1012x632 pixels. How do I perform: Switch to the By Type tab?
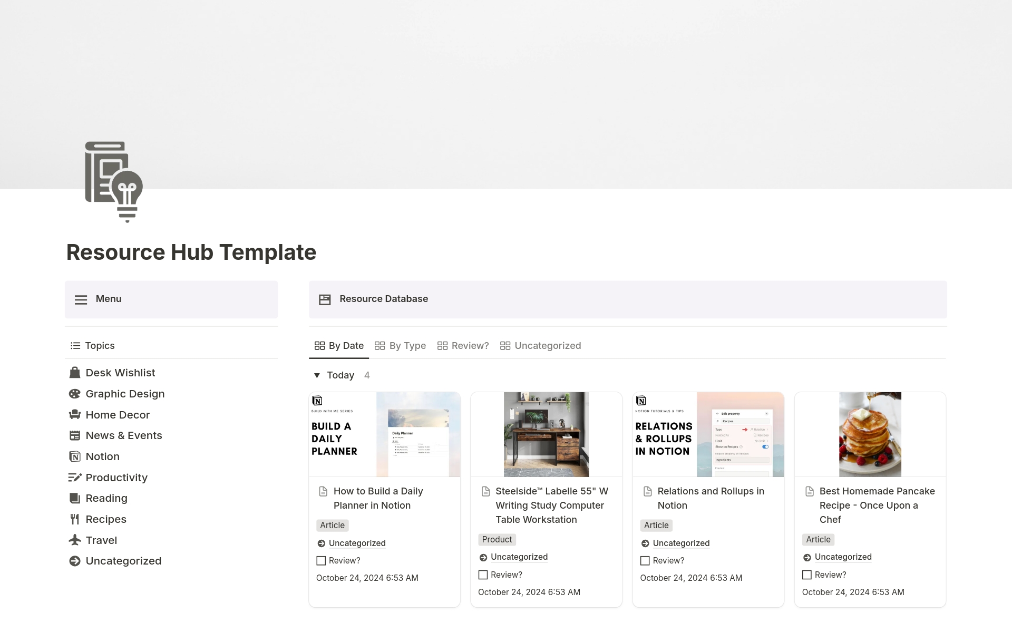point(407,345)
